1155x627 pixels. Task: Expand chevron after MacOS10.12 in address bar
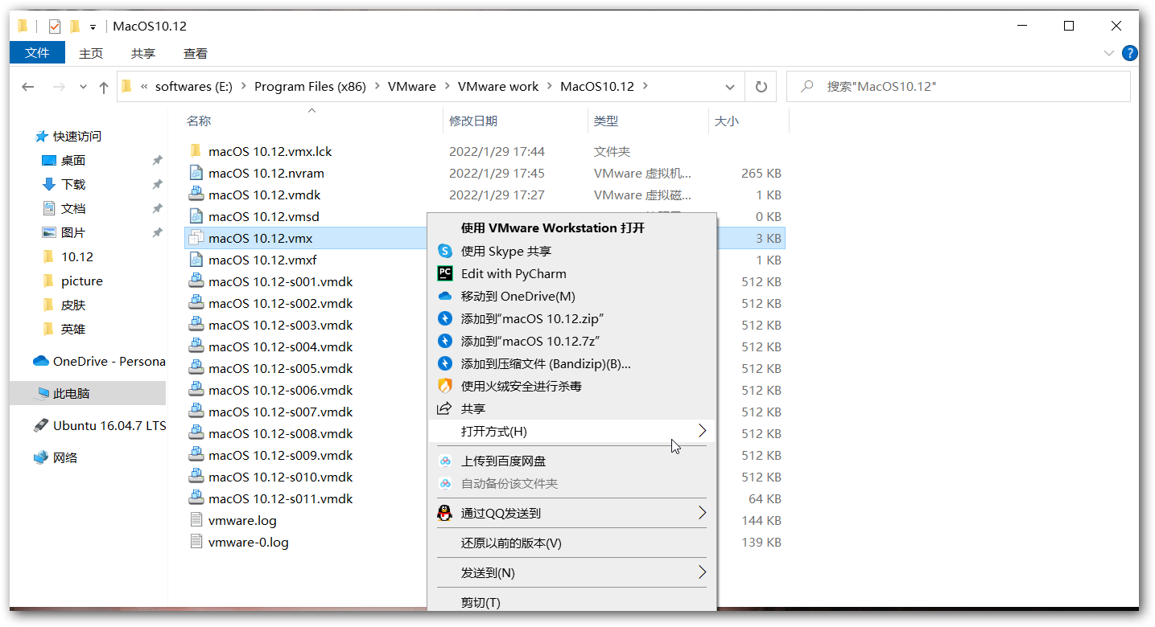[x=646, y=86]
